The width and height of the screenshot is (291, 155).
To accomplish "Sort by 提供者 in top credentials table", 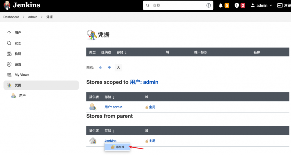I will tap(106, 52).
